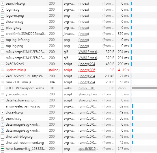Image resolution: width=157 pixels, height=153 pixels.
Task: Click the hero-banner6 png thumbnail
Action: pyautogui.click(x=3, y=149)
